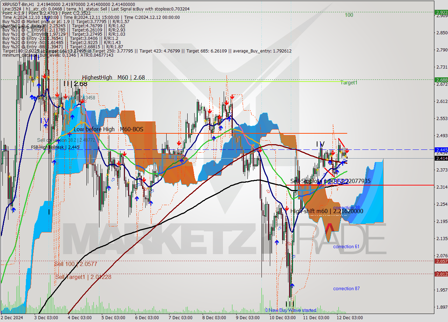Select the '12 Dec 03:00' time axis label
Screen dimensions: 448x322
[350, 318]
